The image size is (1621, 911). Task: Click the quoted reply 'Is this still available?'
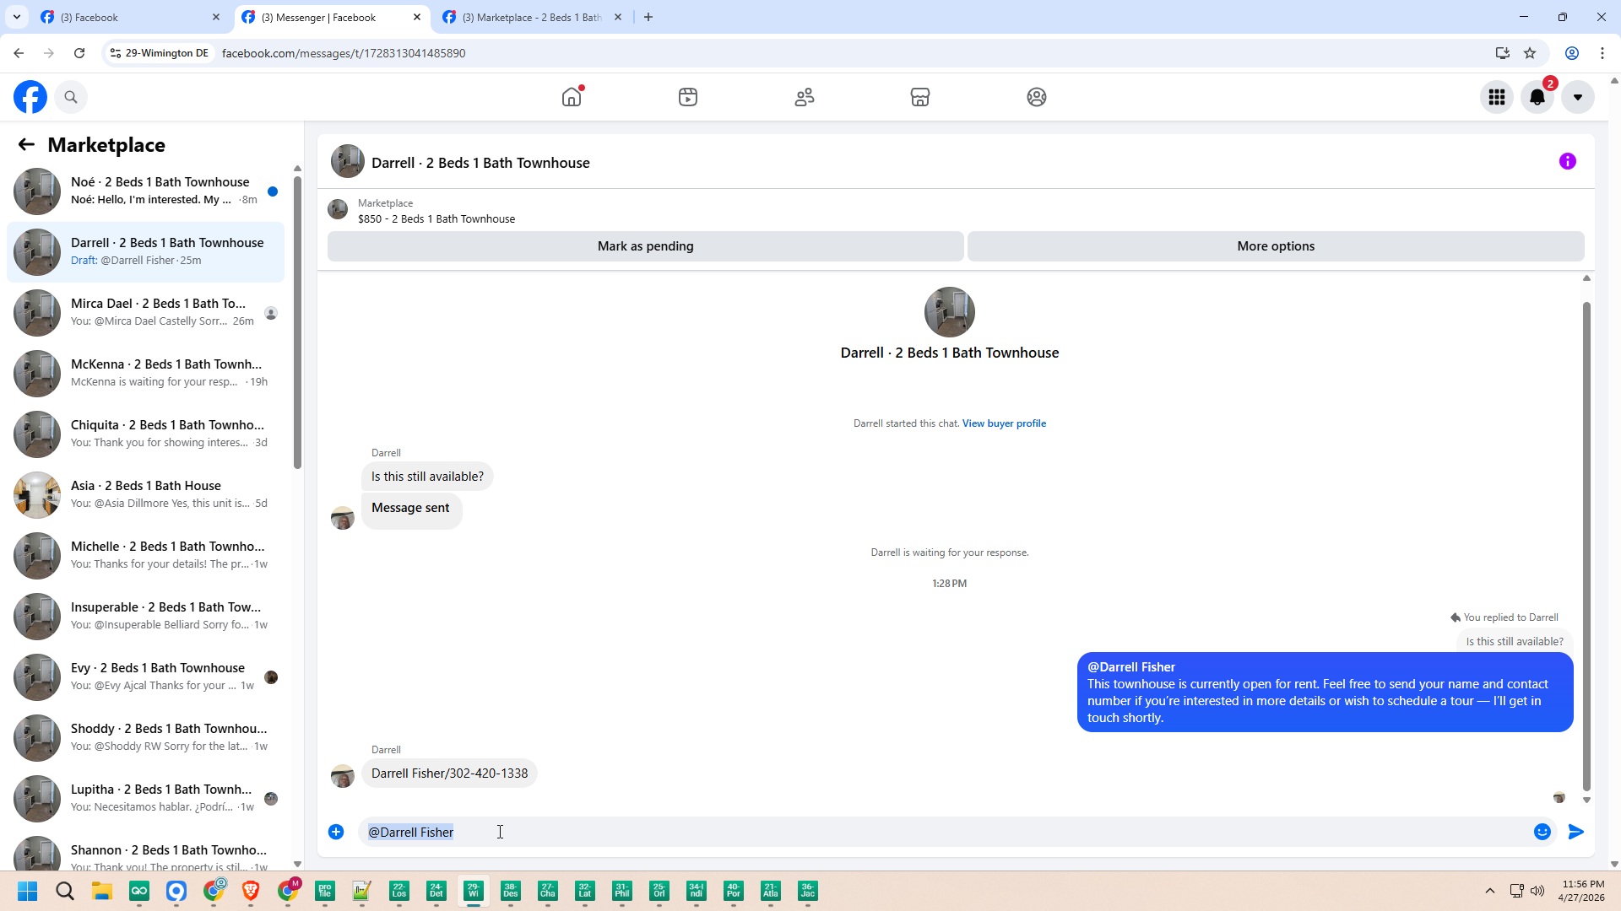click(1515, 641)
